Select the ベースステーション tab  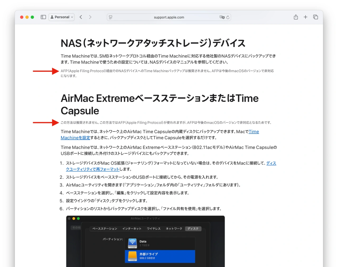tap(105, 228)
